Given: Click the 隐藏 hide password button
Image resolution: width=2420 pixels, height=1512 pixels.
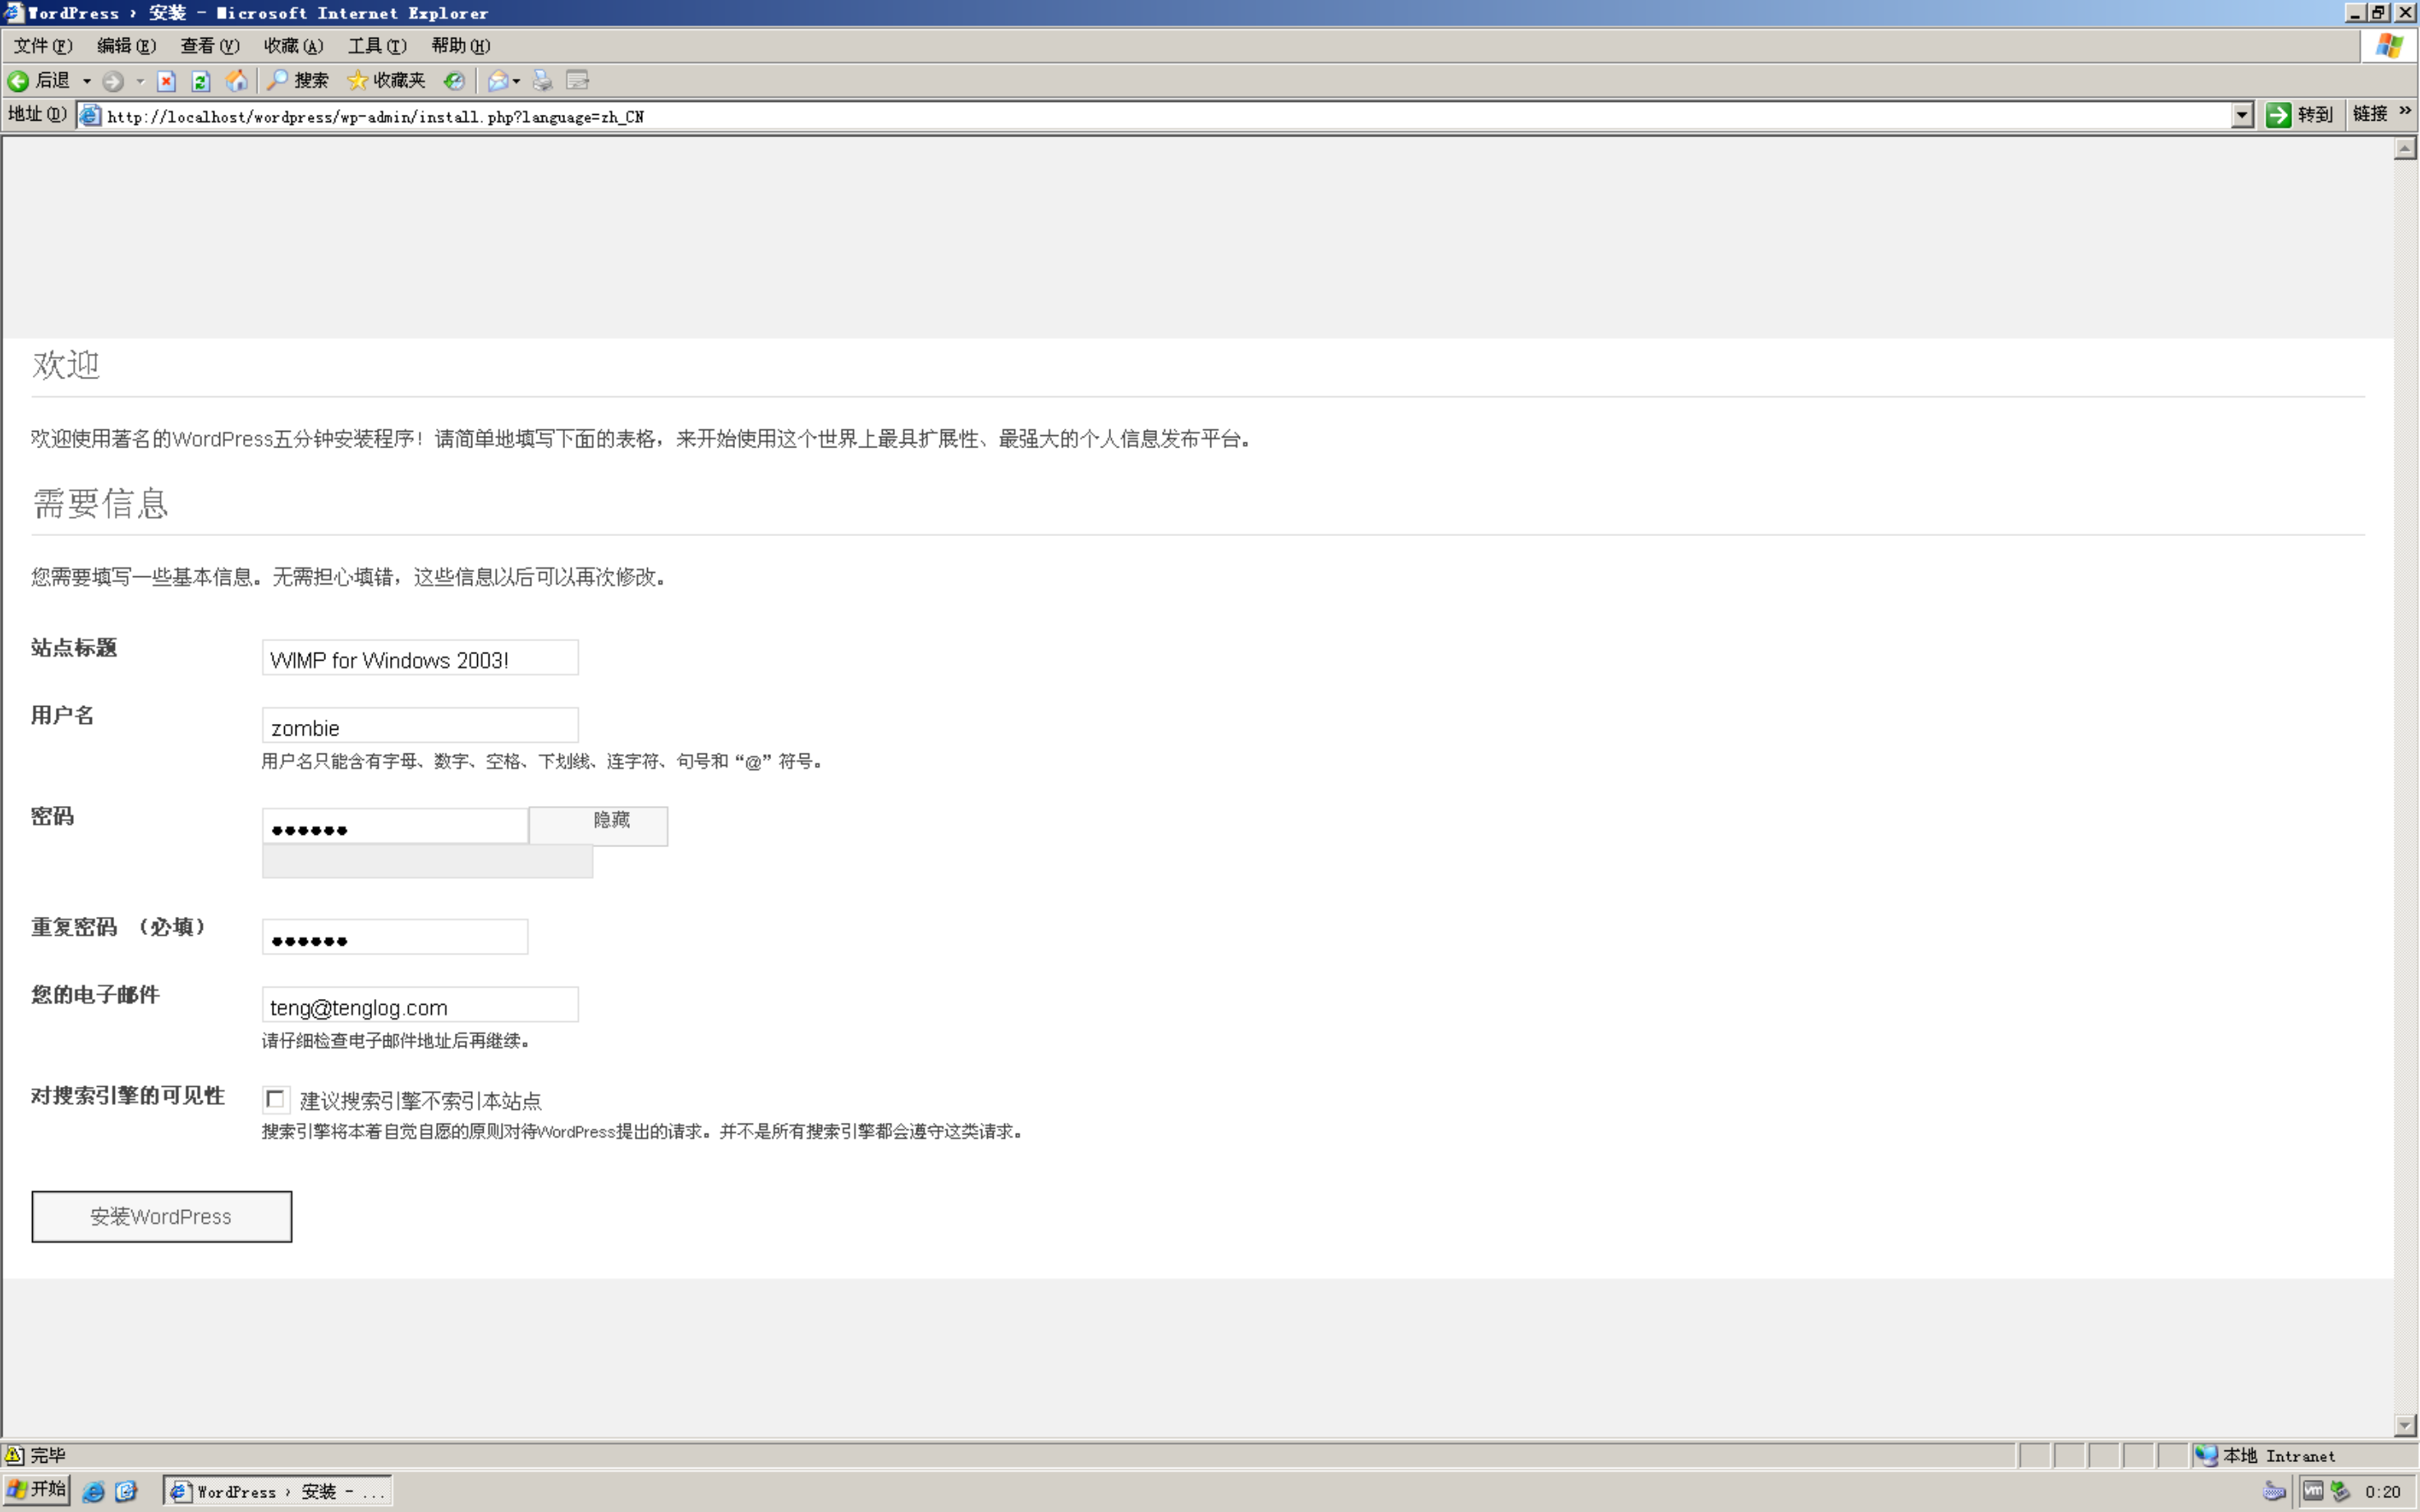Looking at the screenshot, I should click(599, 826).
